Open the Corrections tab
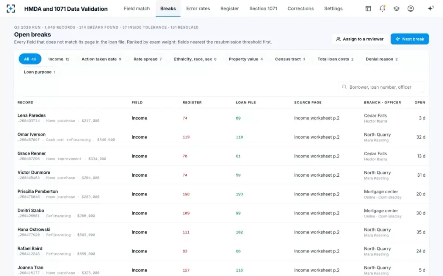Screen dimensions: 443x276 [x=301, y=8]
